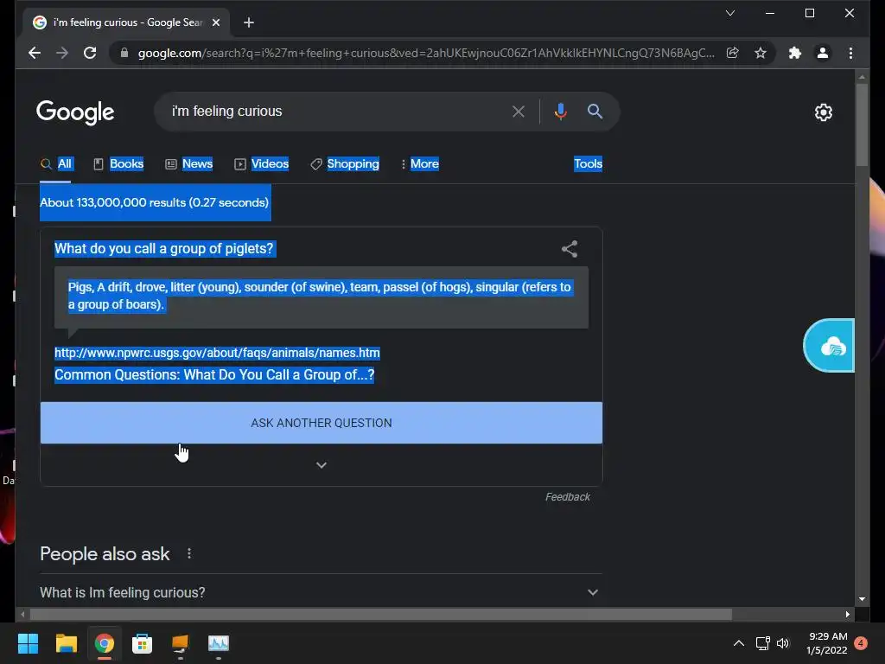The image size is (885, 664).
Task: Open the More search categories menu
Action: point(419,163)
